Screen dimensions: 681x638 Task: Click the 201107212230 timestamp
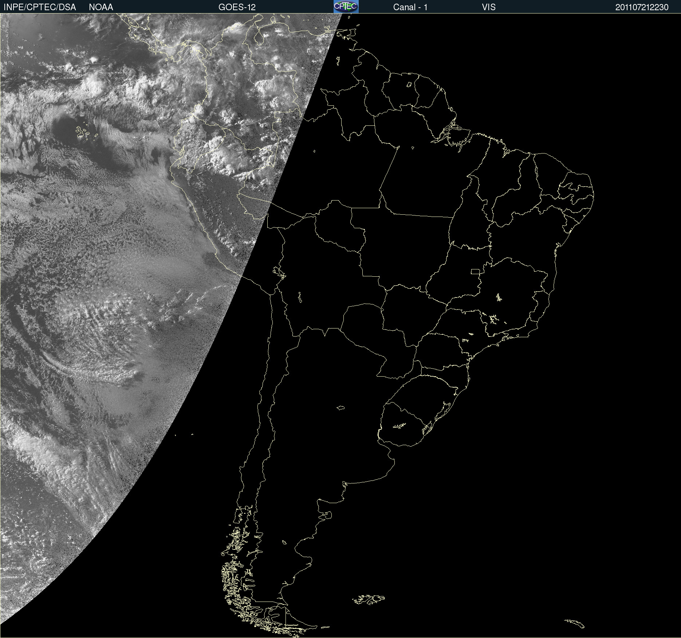642,7
